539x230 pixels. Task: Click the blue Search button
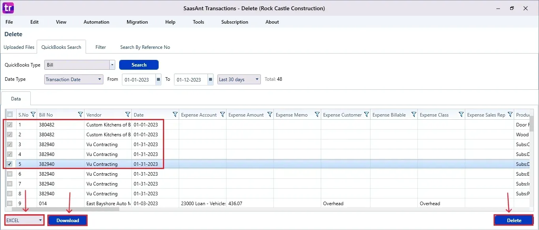coord(139,65)
